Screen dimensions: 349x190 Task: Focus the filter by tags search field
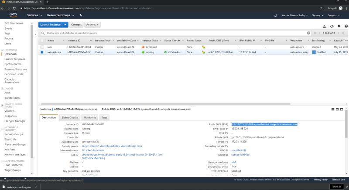point(174,33)
